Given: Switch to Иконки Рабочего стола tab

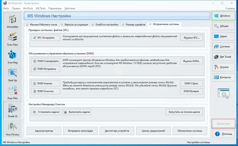Looking at the screenshot, I should point(42,25).
